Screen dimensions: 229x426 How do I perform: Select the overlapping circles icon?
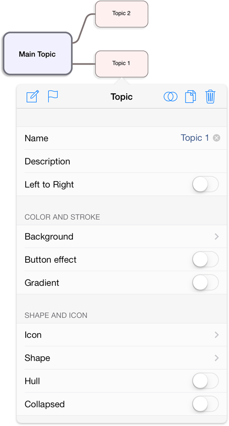click(x=170, y=97)
